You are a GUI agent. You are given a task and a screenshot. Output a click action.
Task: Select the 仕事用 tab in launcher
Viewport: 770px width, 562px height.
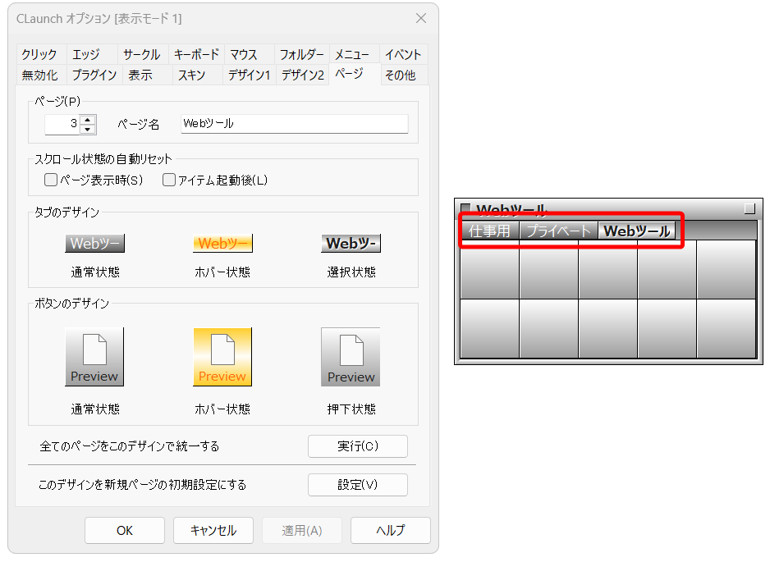pos(489,231)
